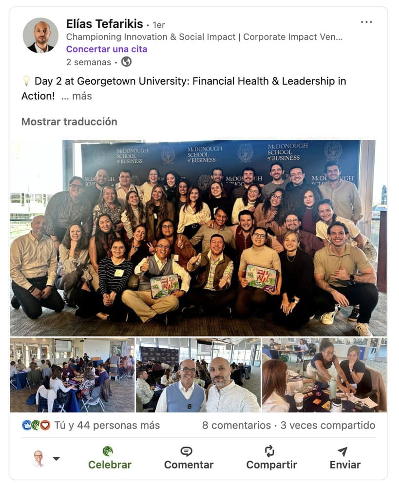
Task: Click the globe visibility icon
Action: 126,62
